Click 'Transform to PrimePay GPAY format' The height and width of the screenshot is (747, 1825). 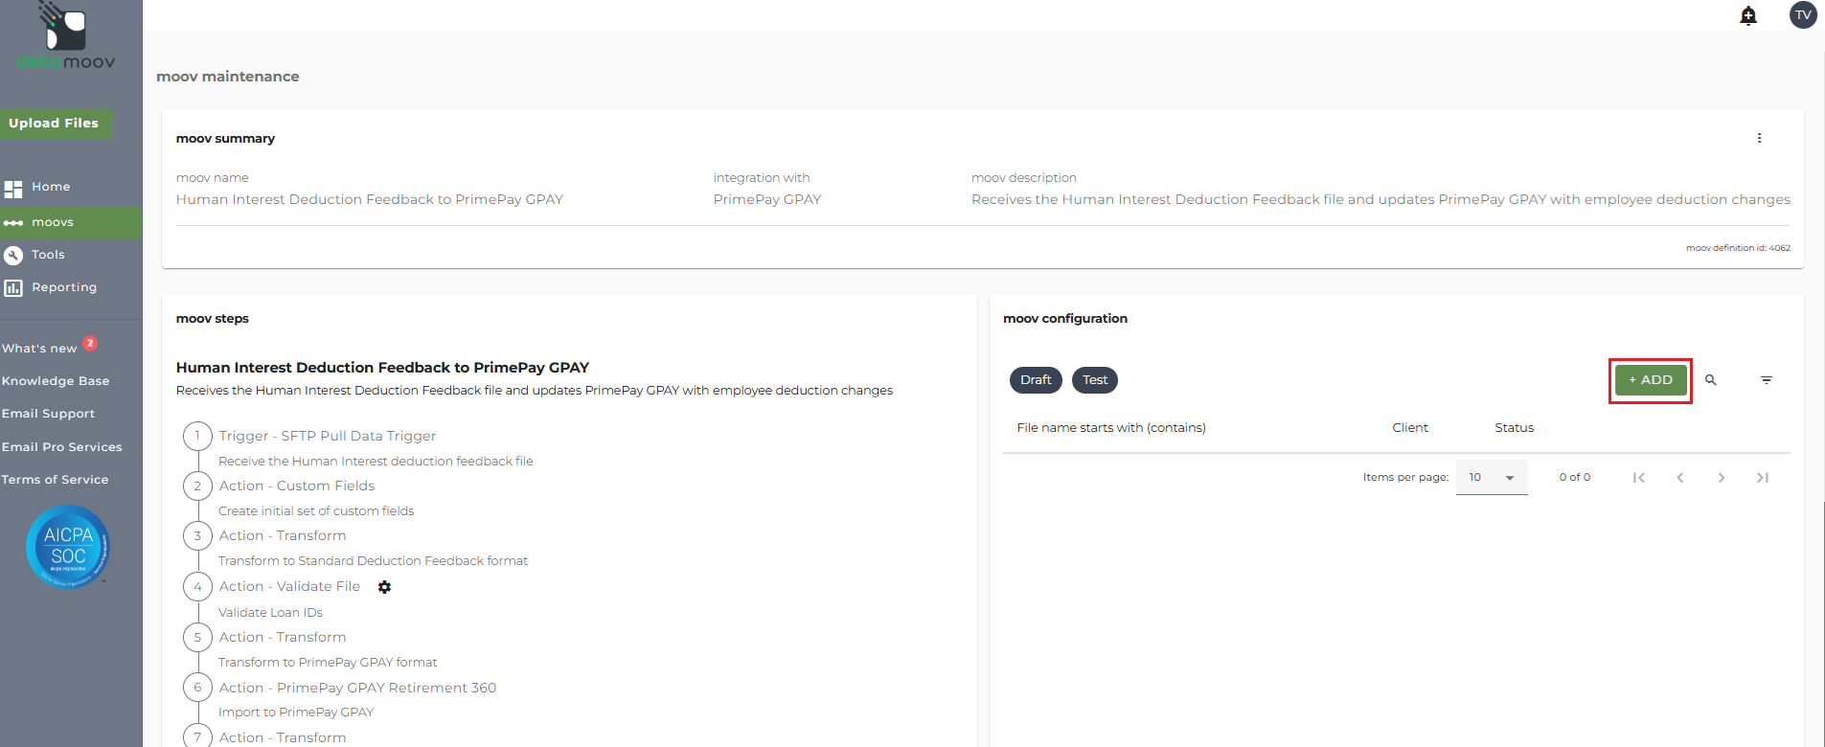point(328,663)
